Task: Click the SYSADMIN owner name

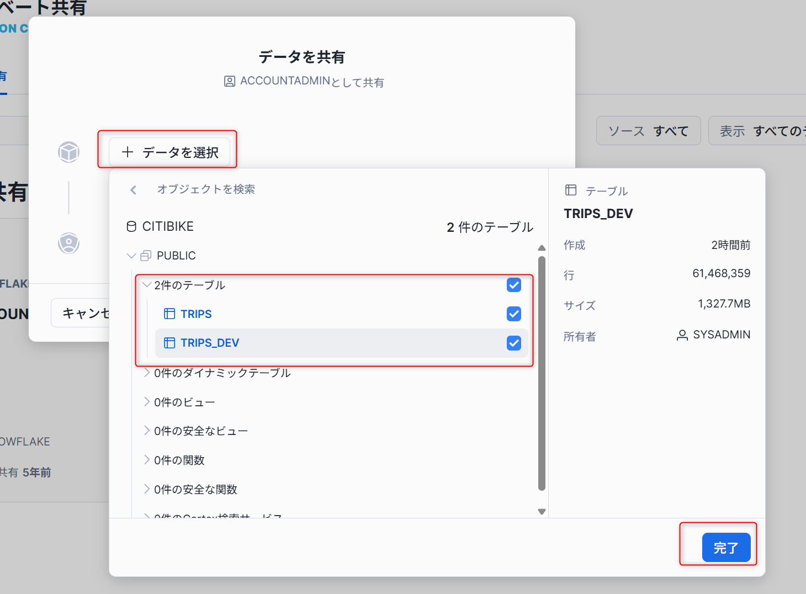Action: point(722,335)
